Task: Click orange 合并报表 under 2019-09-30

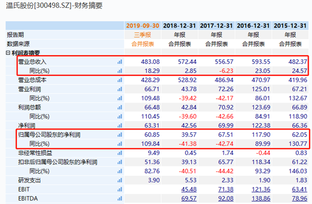Action: point(142,44)
